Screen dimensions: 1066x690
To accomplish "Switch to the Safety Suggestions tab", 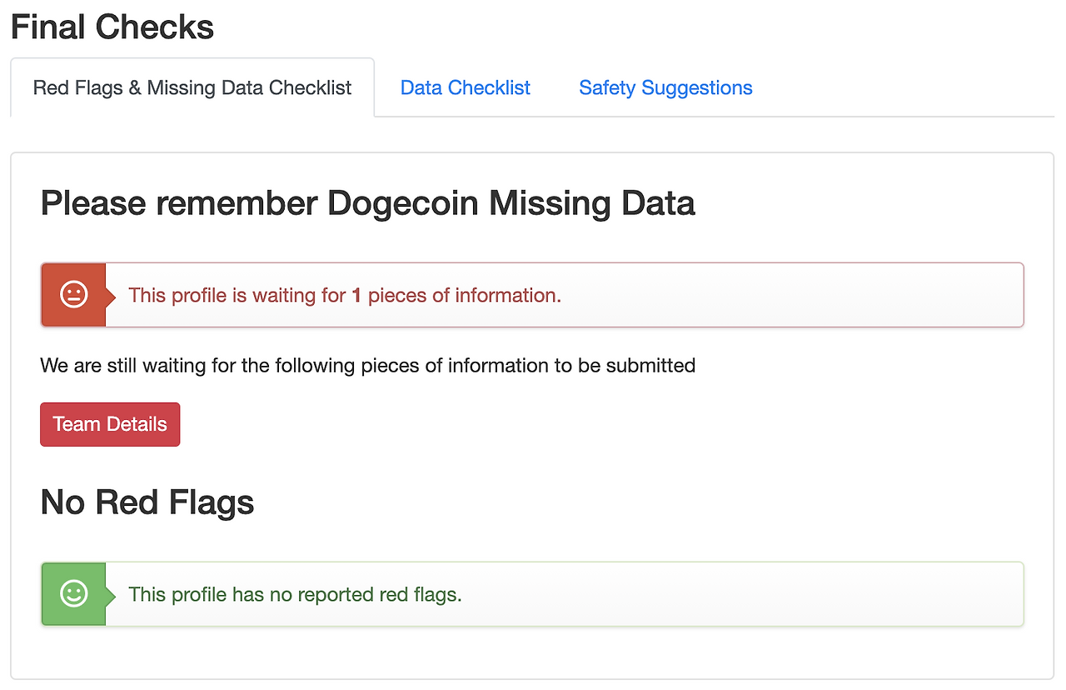I will (665, 88).
